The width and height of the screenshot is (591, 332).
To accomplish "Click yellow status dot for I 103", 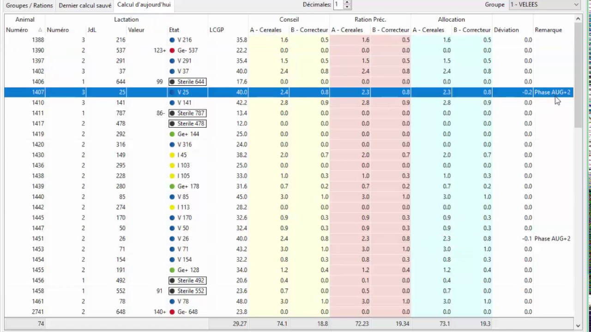I will coord(172,166).
